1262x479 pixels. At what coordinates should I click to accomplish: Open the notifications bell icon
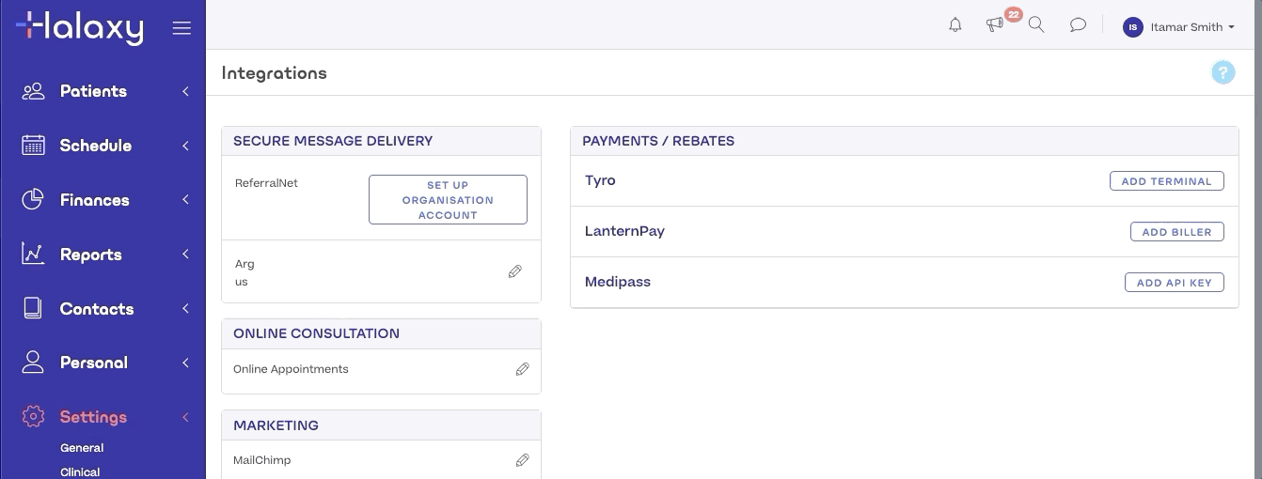coord(955,25)
